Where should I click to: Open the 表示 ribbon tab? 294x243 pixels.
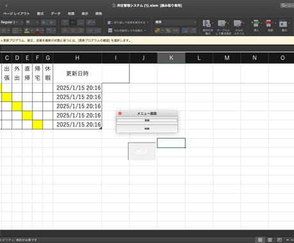(x=85, y=13)
